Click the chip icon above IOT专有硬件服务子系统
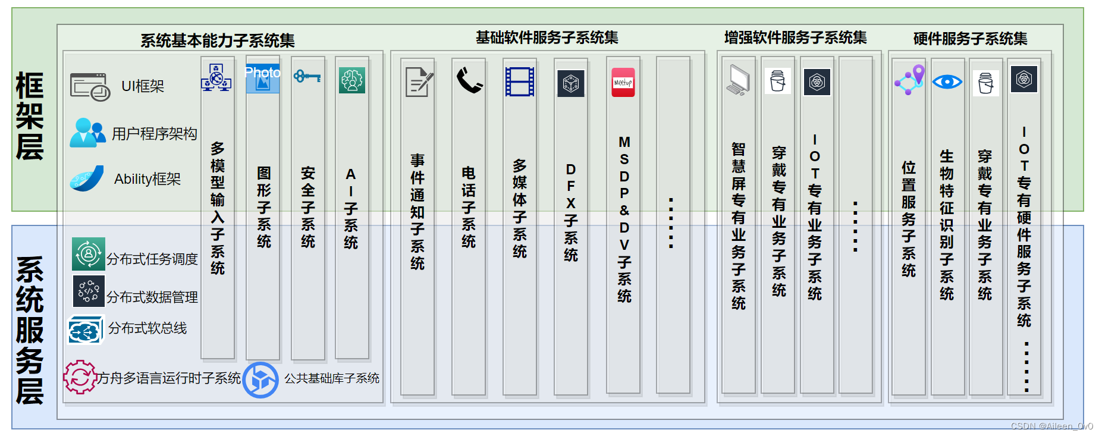This screenshot has height=436, width=1102. pos(1024,79)
